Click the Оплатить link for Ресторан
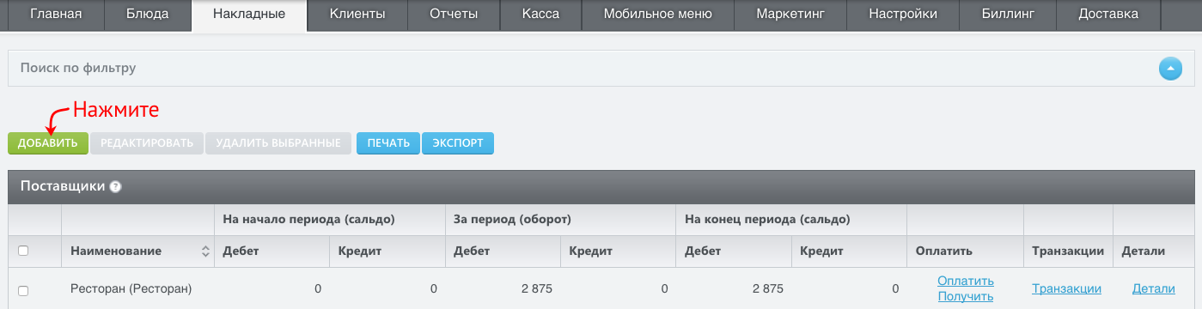 pos(966,281)
